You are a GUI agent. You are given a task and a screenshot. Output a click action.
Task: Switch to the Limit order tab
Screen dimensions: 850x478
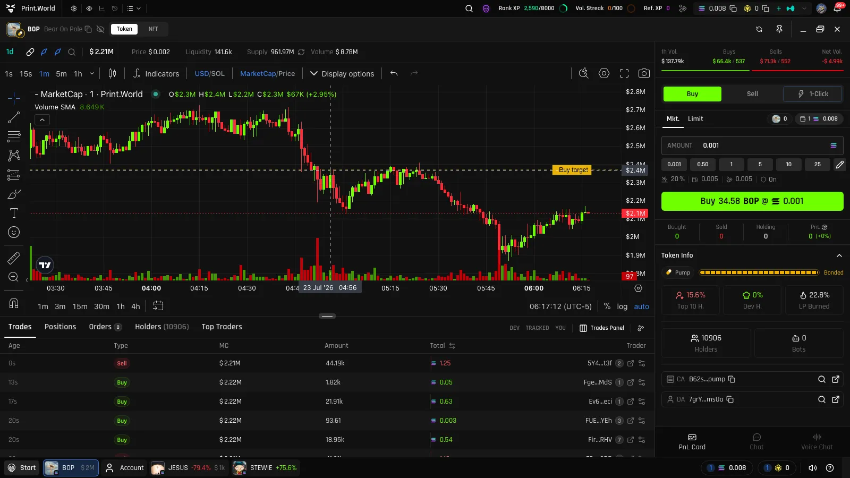point(695,119)
